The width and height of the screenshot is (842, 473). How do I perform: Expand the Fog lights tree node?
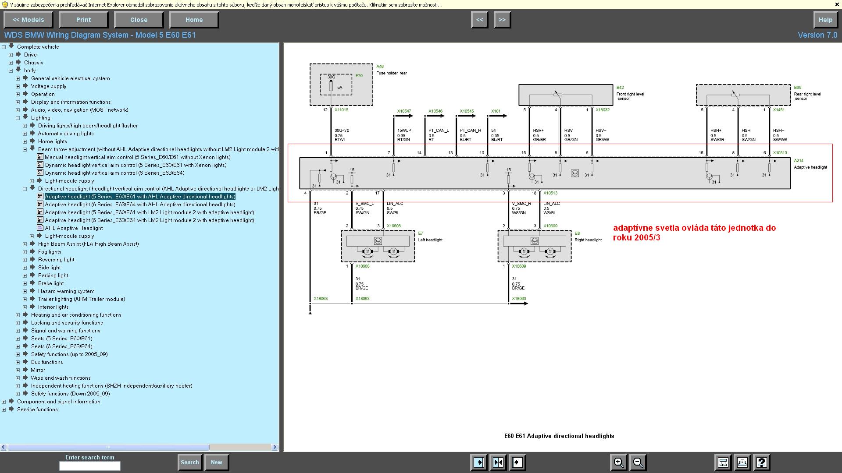(25, 252)
